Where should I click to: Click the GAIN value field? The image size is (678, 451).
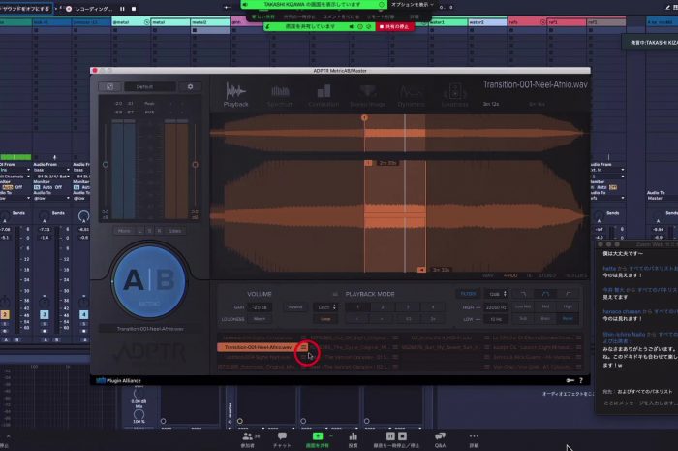coord(260,307)
